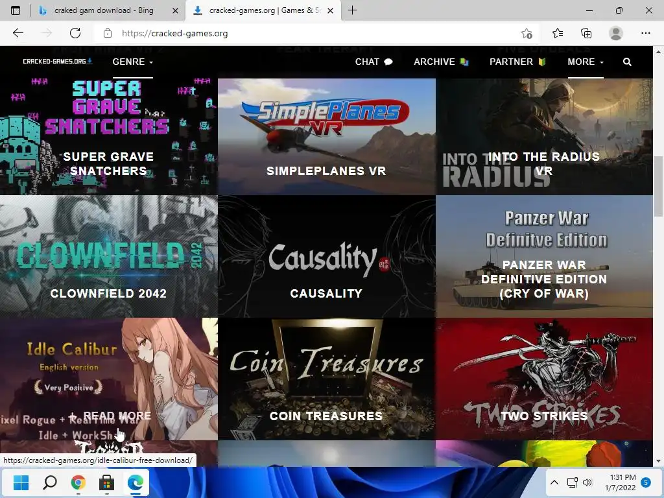664x498 pixels.
Task: Open the Two Strikes game tile
Action: coord(544,379)
